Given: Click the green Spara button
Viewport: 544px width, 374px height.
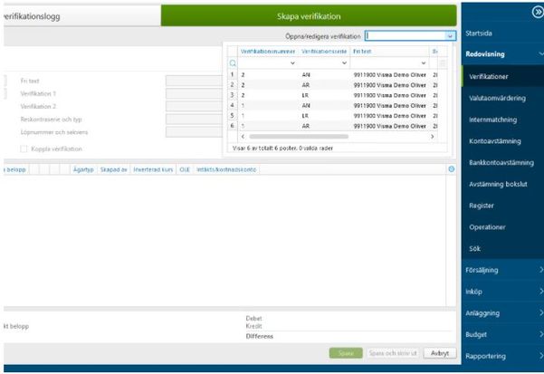Looking at the screenshot, I should (346, 353).
